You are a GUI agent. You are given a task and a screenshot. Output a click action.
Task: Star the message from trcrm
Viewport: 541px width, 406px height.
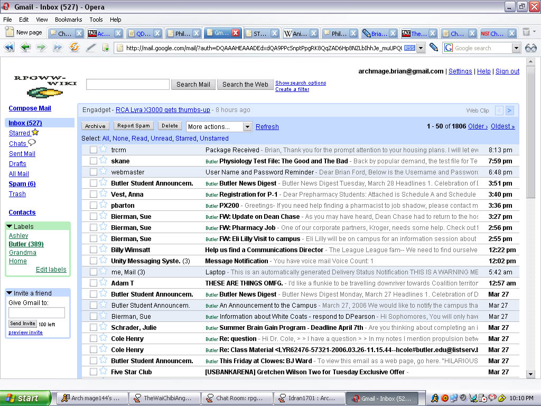tap(103, 149)
